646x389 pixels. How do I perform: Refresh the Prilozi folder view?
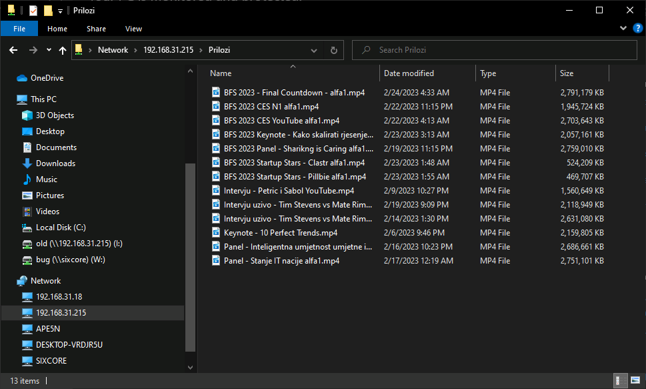click(334, 50)
